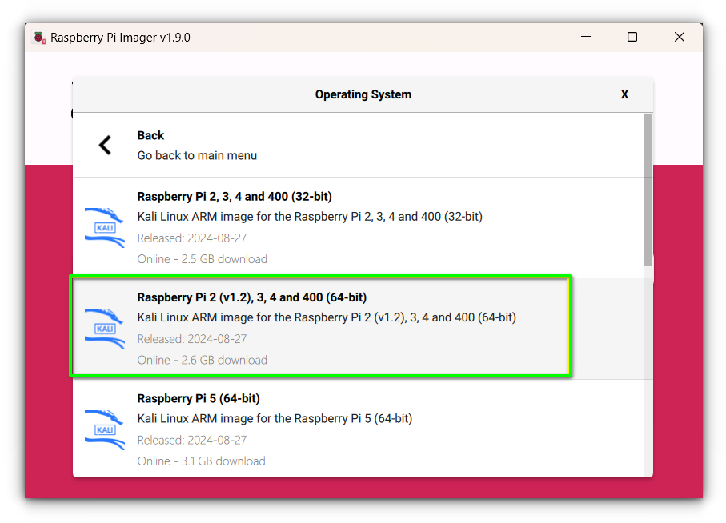The width and height of the screenshot is (726, 523).
Task: Maximize the Raspberry Pi Imager window
Action: [x=632, y=38]
